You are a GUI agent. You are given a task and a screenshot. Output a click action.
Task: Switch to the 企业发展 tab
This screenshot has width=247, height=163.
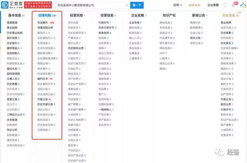coord(139,15)
